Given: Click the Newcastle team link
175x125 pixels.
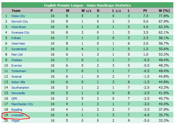Looking at the screenshot, I should pos(18,93).
